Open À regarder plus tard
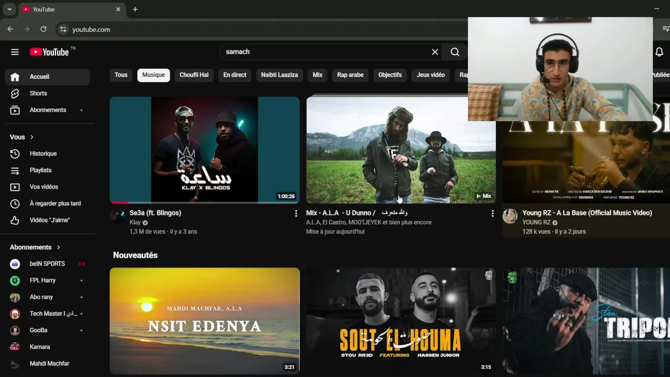 pyautogui.click(x=48, y=204)
